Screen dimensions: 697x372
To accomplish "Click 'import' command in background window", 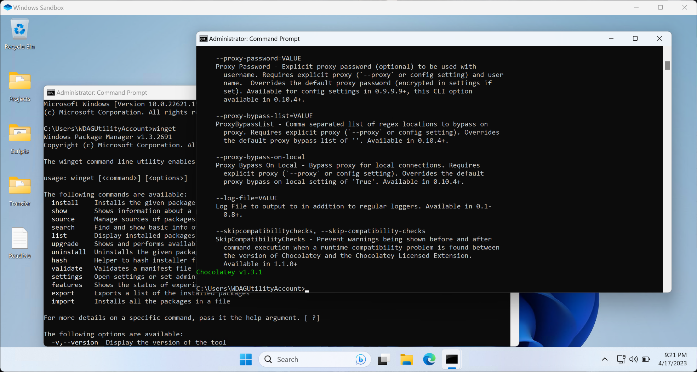I will (63, 301).
